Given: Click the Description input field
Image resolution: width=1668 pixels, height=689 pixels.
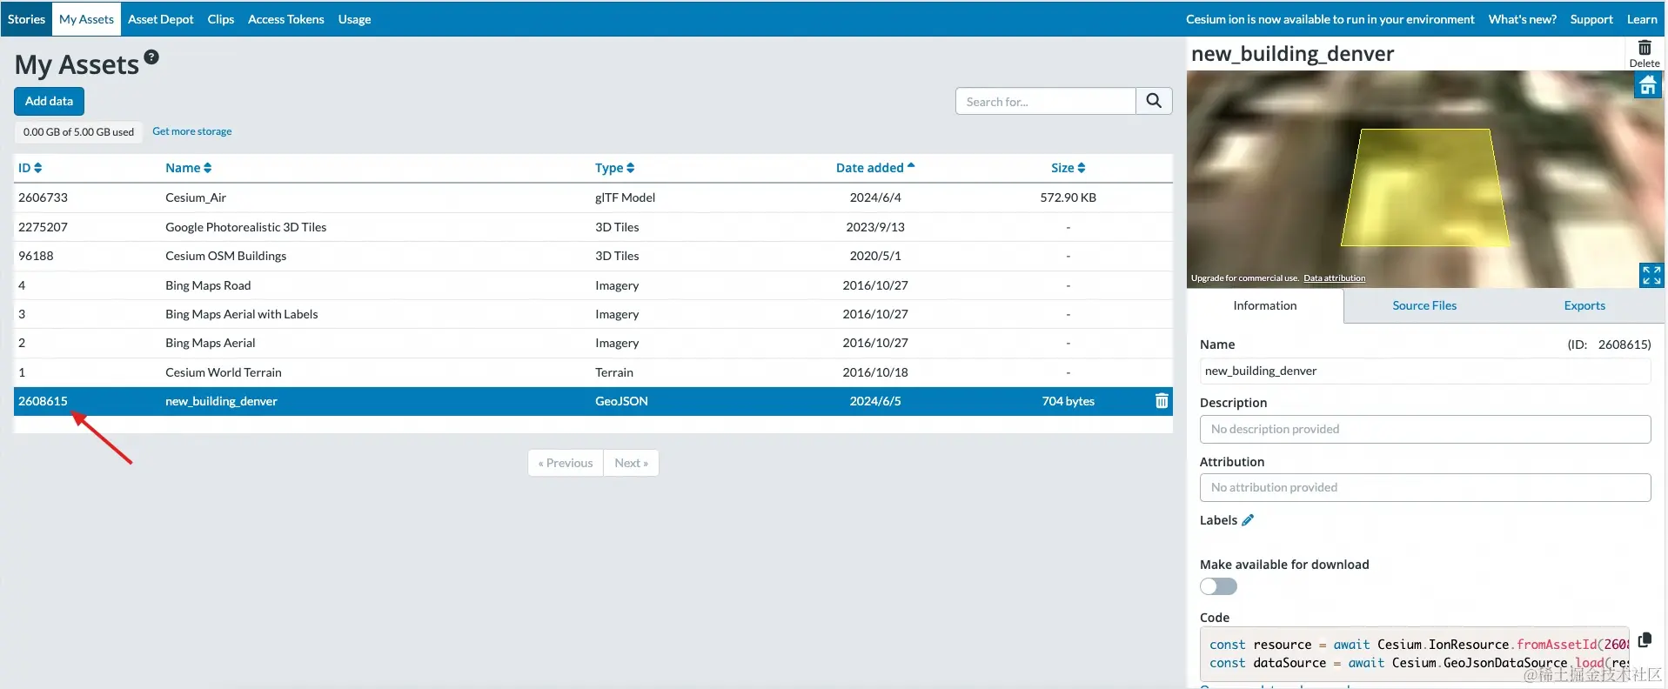Looking at the screenshot, I should [1425, 429].
